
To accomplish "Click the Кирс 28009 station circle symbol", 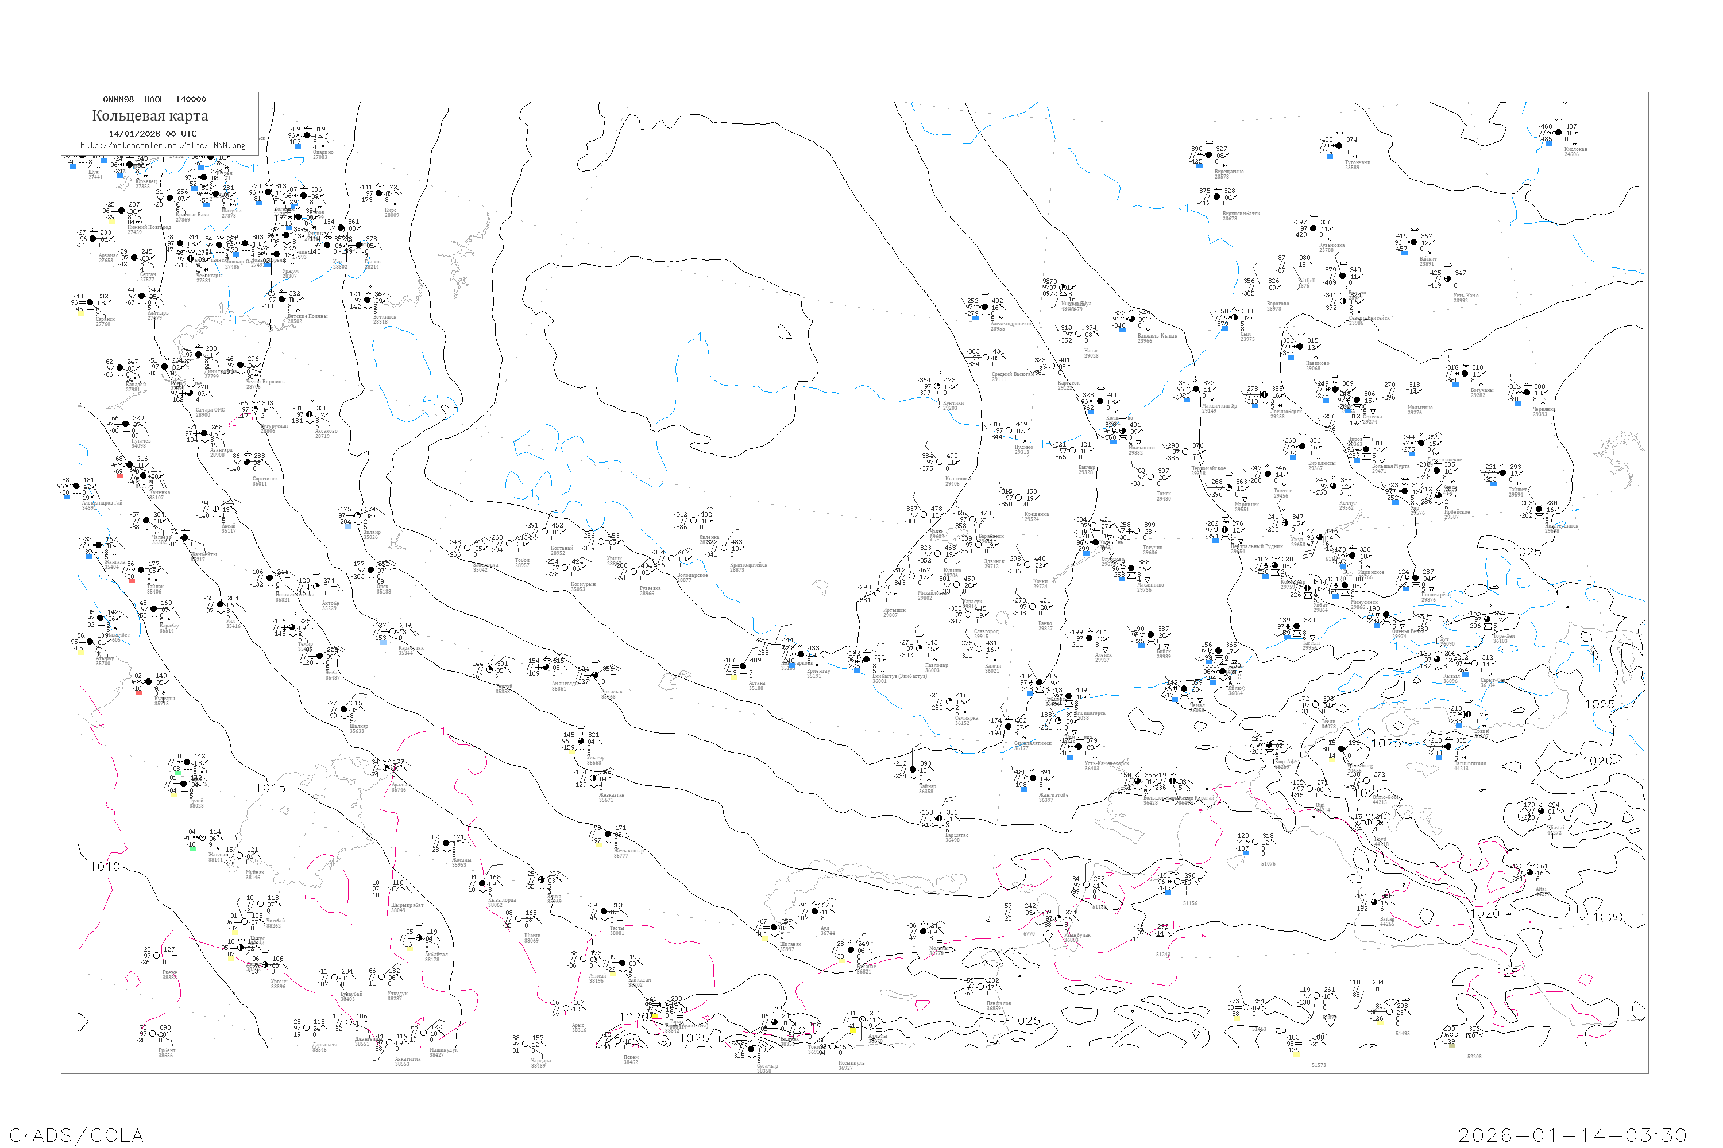I will coord(378,194).
